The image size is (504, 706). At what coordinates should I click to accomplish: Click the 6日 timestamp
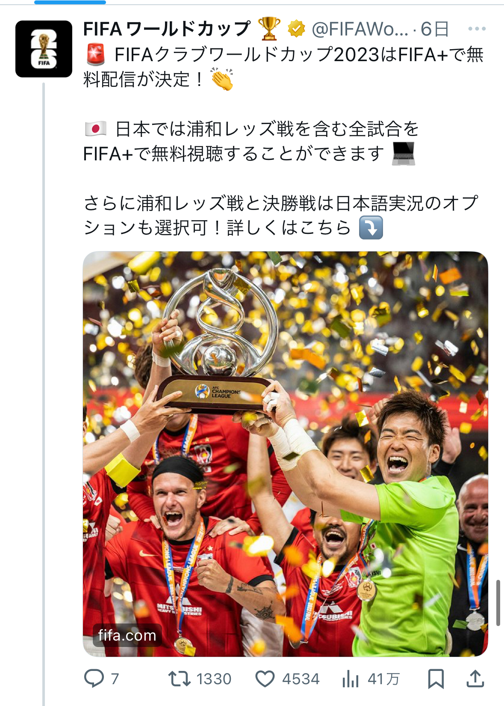(x=435, y=29)
